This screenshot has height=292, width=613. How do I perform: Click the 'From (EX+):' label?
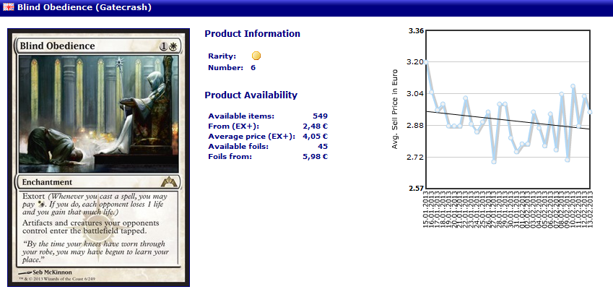pyautogui.click(x=233, y=126)
